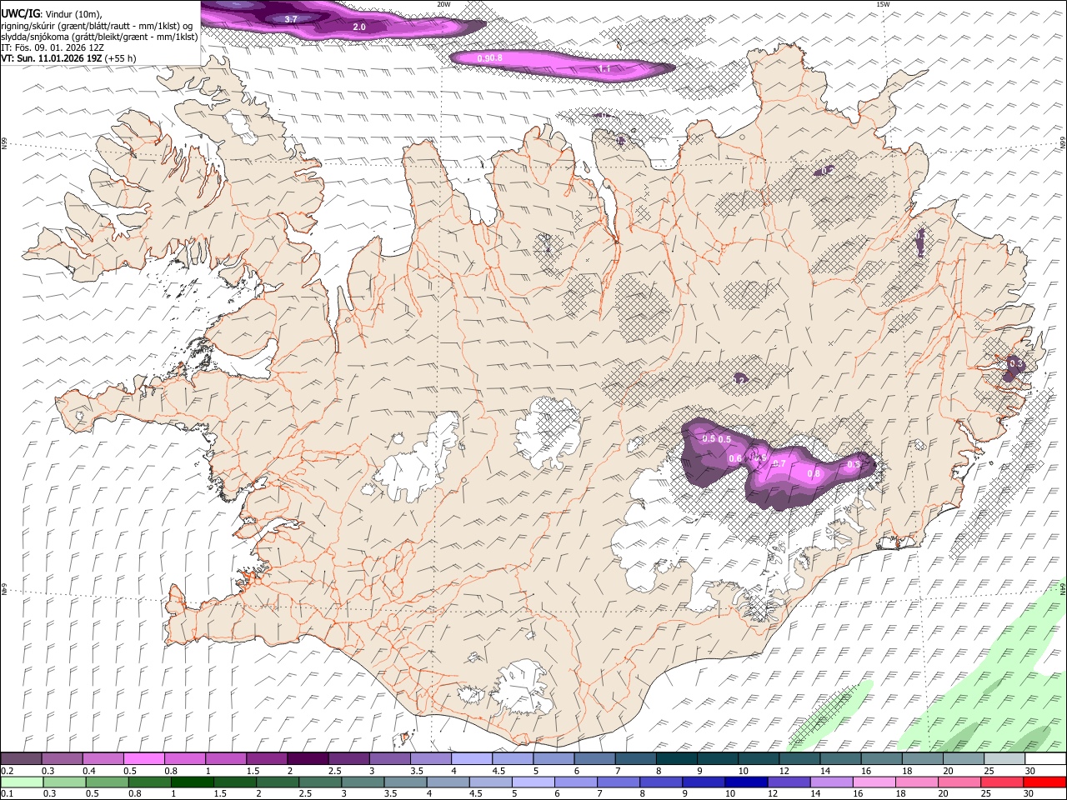The height and width of the screenshot is (800, 1067).
Task: Click the pink 0.5 swatch in the upper scale
Action: click(x=144, y=759)
